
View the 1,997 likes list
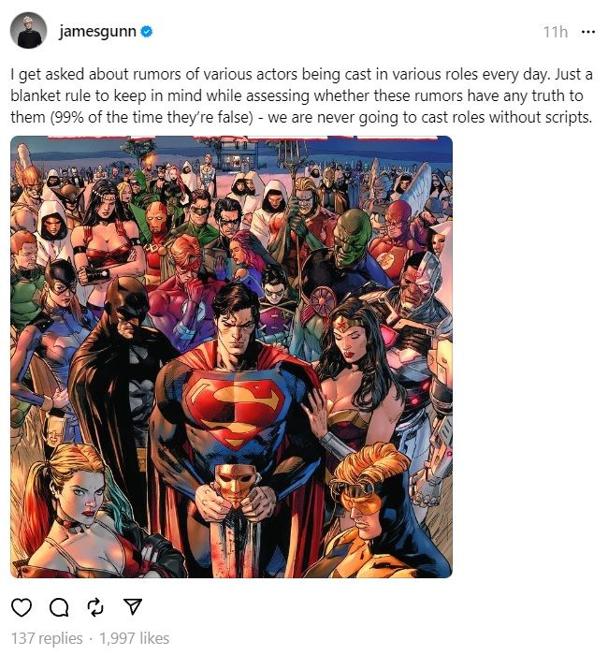tap(134, 638)
